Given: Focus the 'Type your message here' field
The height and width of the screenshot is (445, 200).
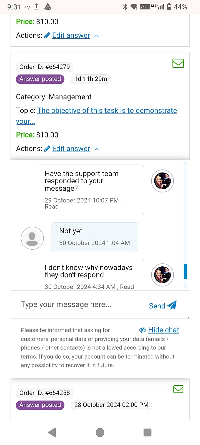Looking at the screenshot, I should click(80, 304).
